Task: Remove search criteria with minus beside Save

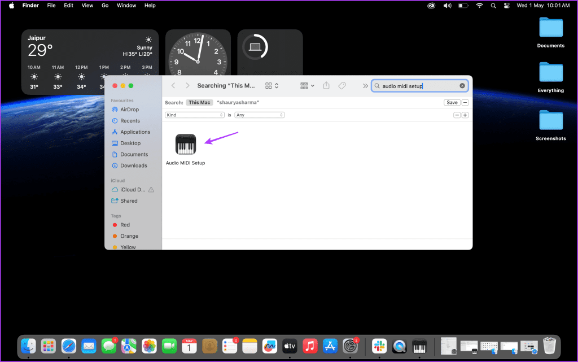Action: pos(465,102)
